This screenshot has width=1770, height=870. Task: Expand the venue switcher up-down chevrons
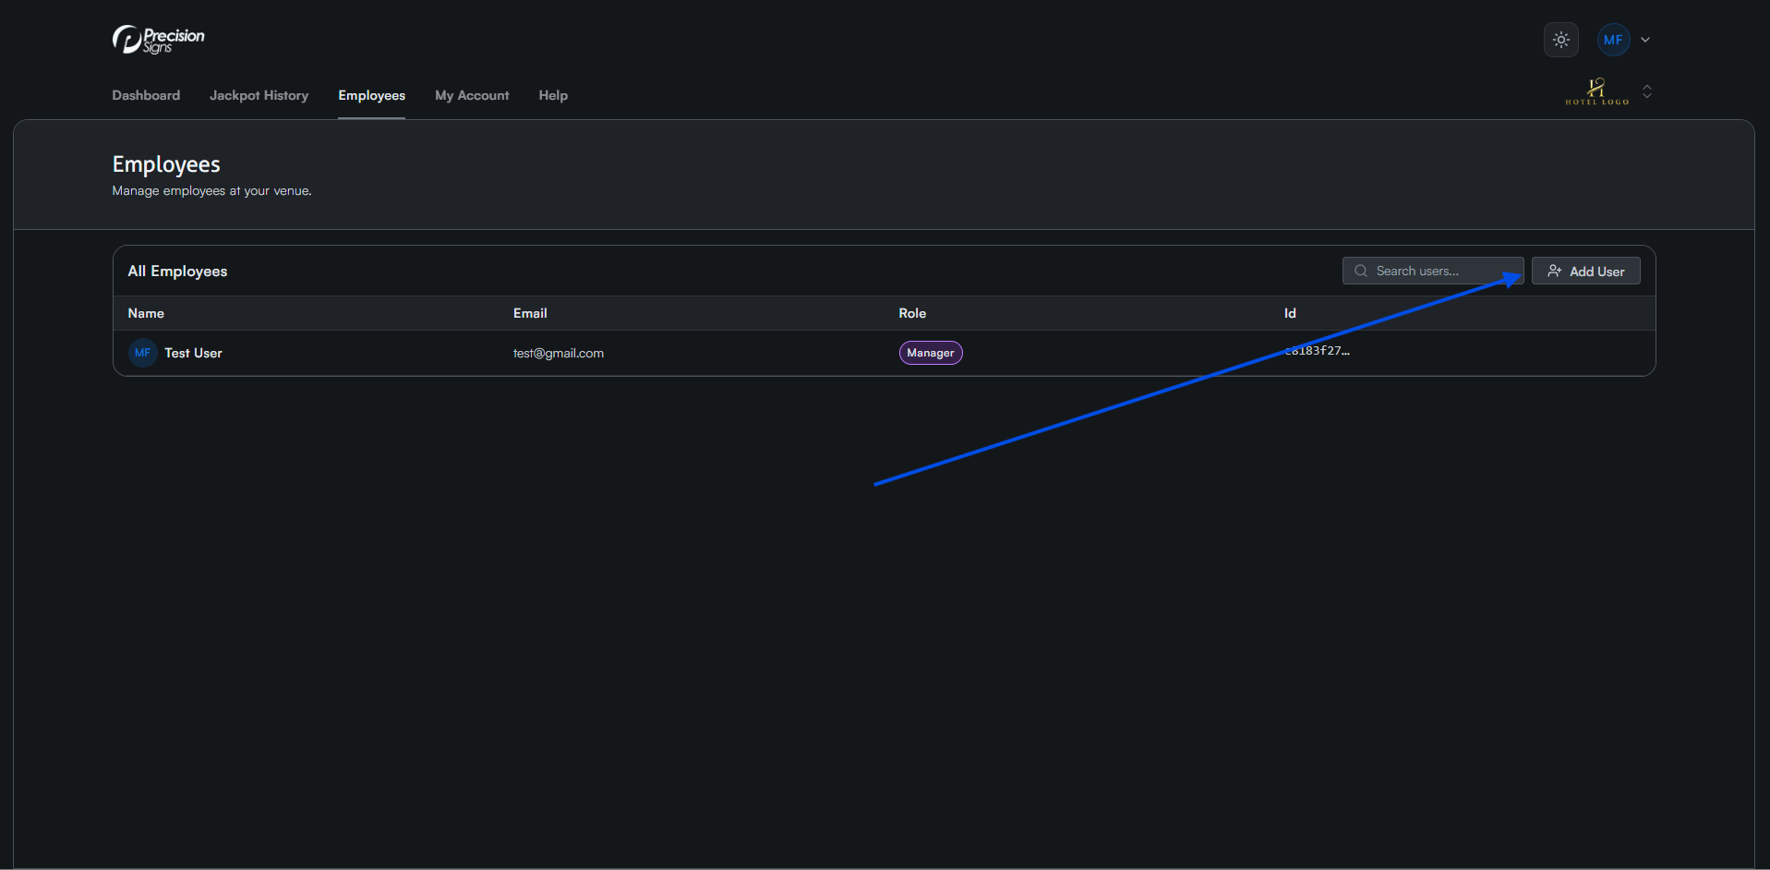1647,91
